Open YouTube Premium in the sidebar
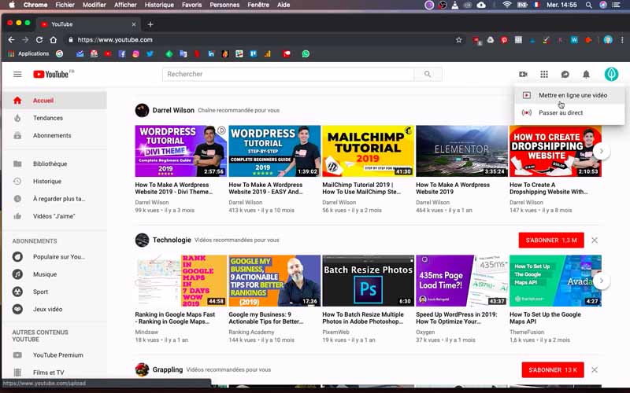This screenshot has height=393, width=630. click(x=54, y=355)
